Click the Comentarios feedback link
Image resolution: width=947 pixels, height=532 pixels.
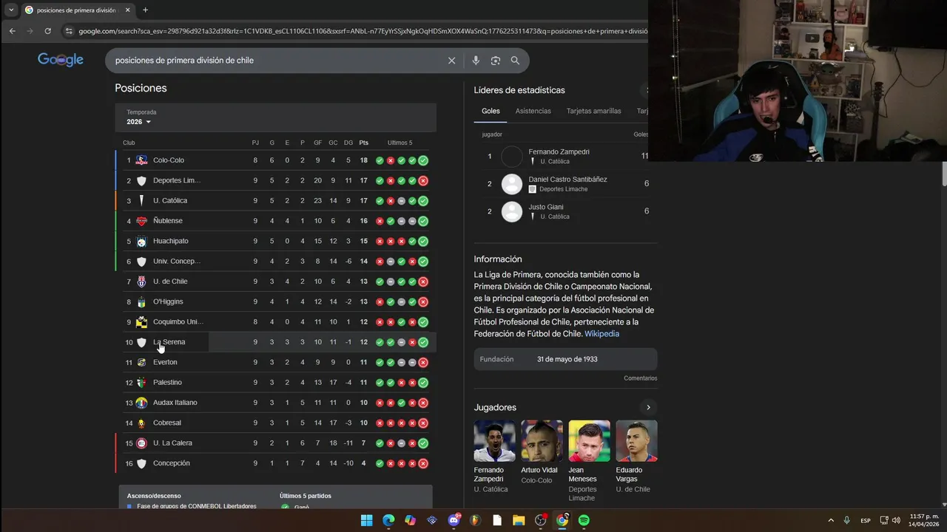(x=640, y=378)
